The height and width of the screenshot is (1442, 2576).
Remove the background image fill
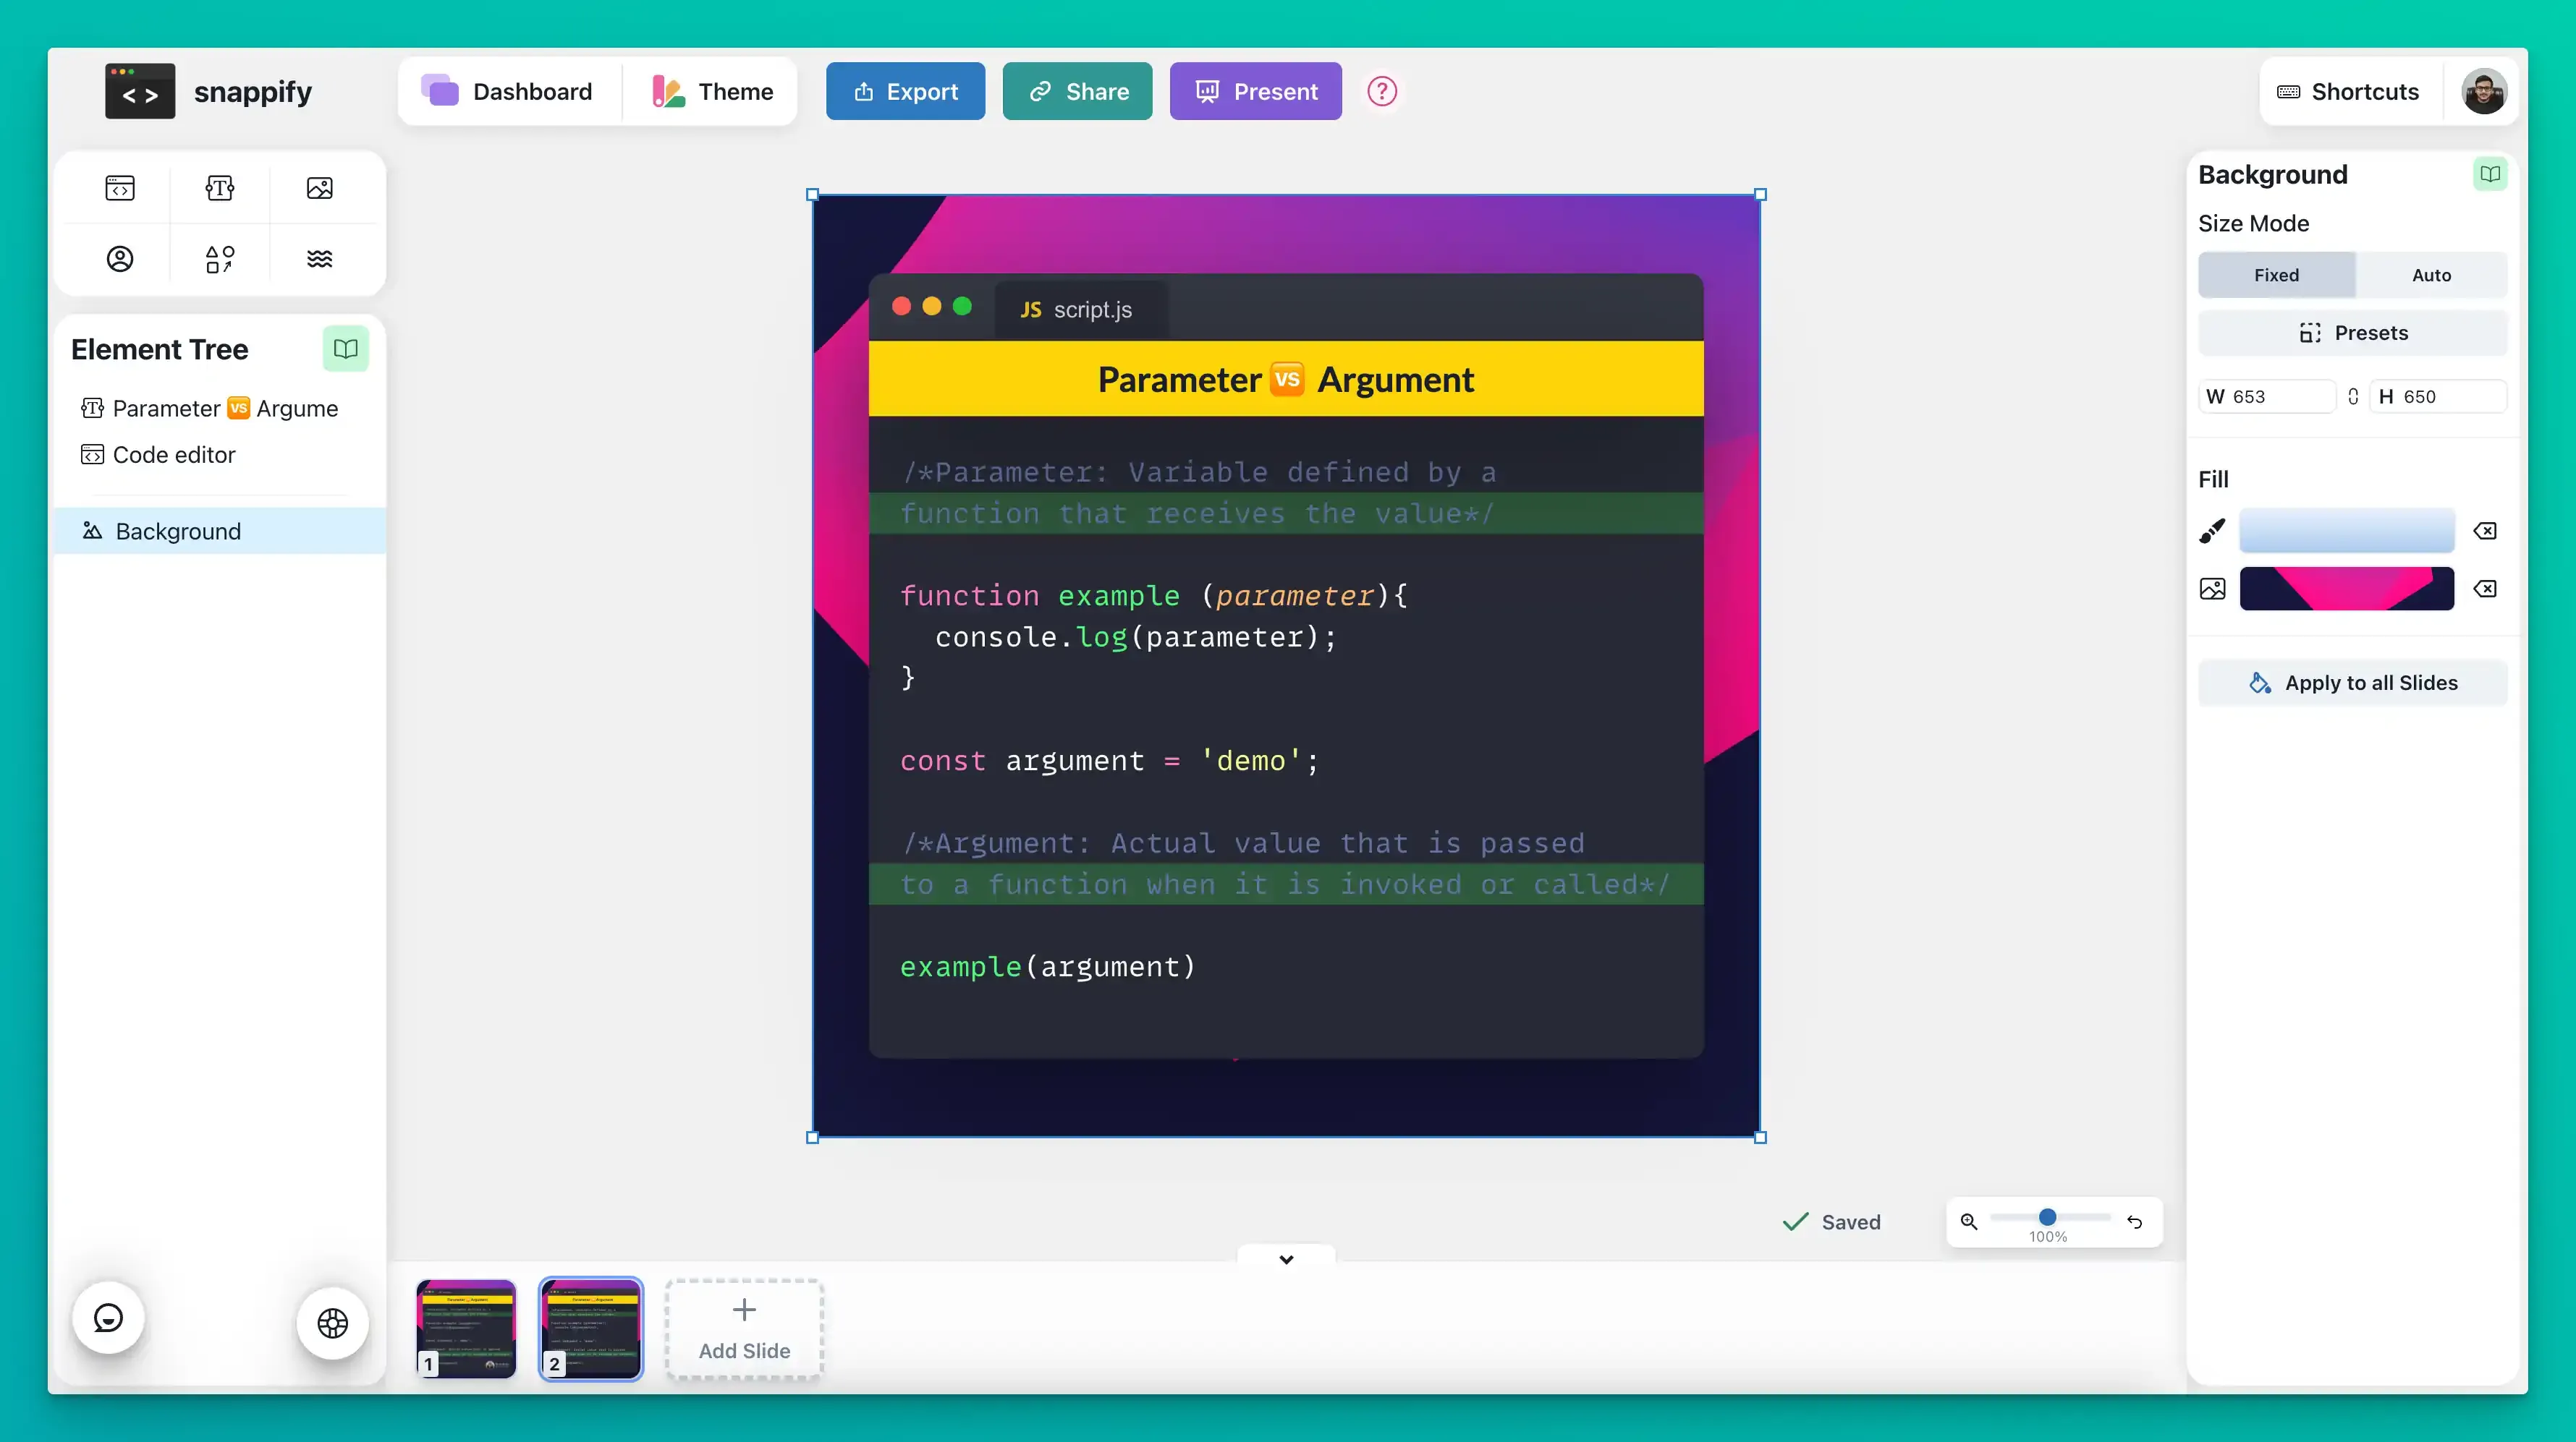tap(2485, 589)
